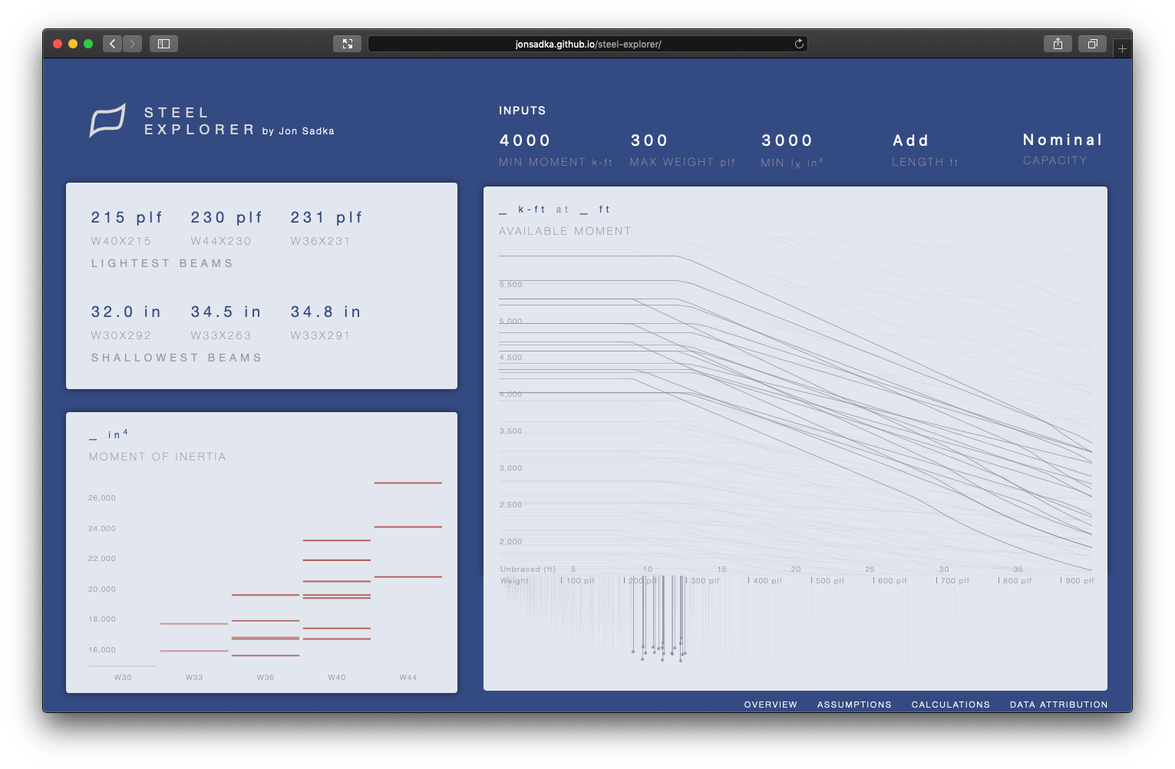Click the address bar URL field
1175x769 pixels.
pos(588,44)
